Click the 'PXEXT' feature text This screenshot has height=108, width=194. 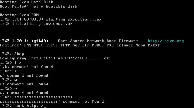[154, 45]
